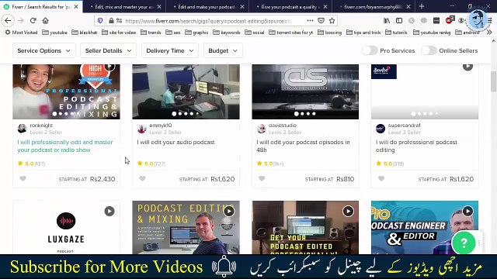Open the Most Visited bookmarks menu
The image size is (497, 279).
[21, 33]
